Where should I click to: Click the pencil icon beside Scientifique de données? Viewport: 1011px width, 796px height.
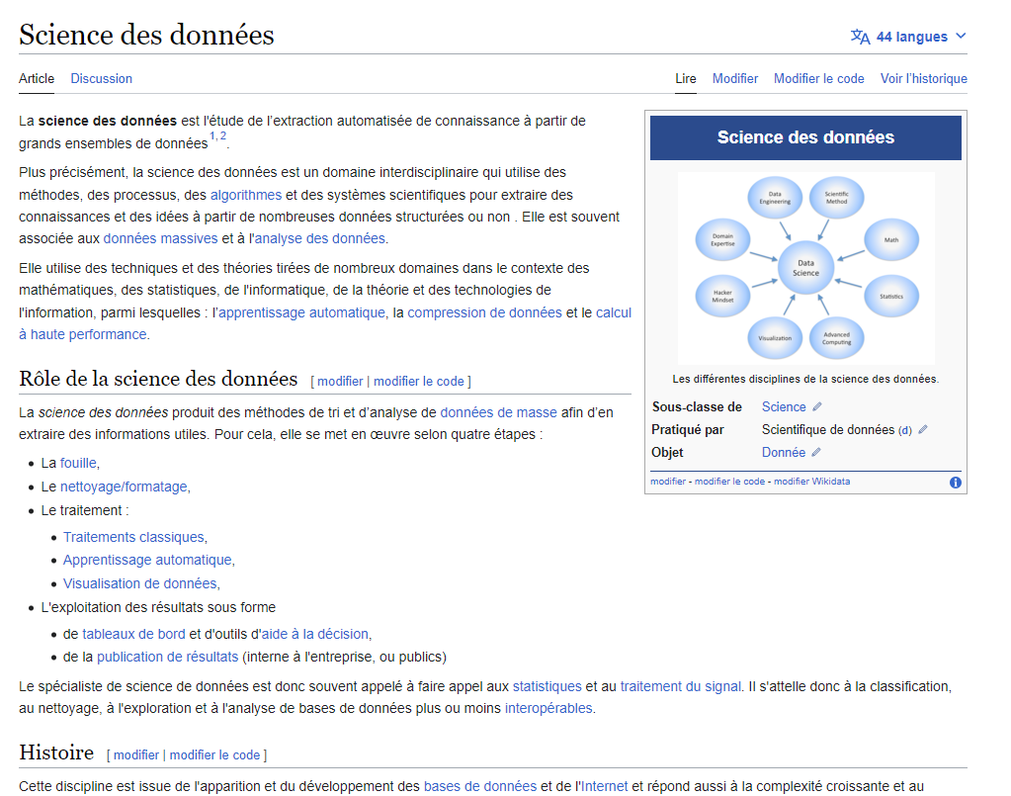coord(923,430)
